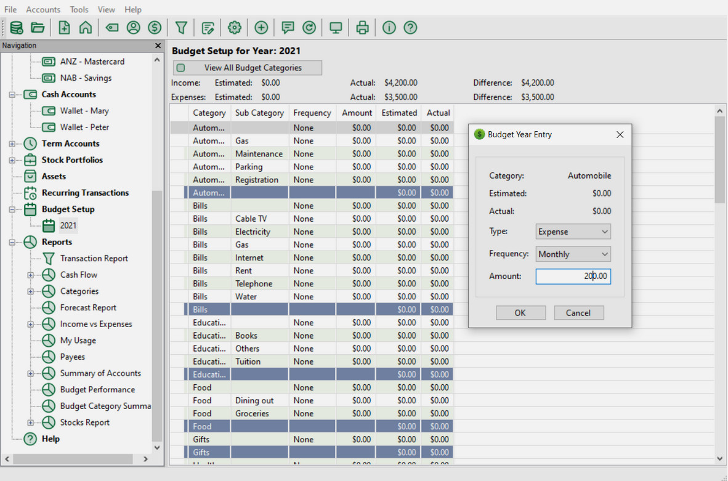Open the Help menu in menu bar
The image size is (728, 481).
(133, 9)
